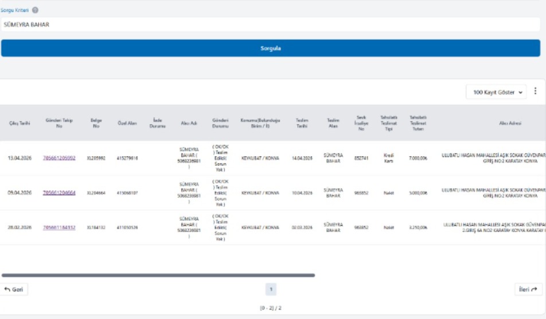Go back using the Geri button
Screen dimensions: 546x319
[14, 290]
